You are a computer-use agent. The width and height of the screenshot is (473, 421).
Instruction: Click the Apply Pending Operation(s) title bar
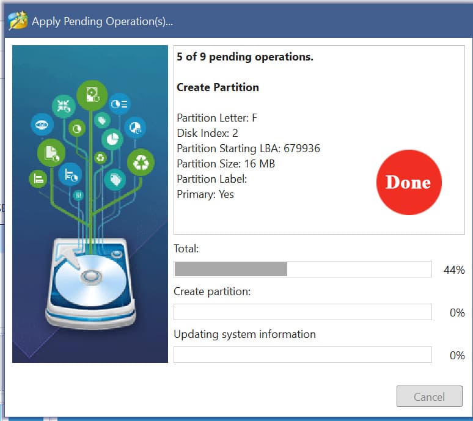102,22
